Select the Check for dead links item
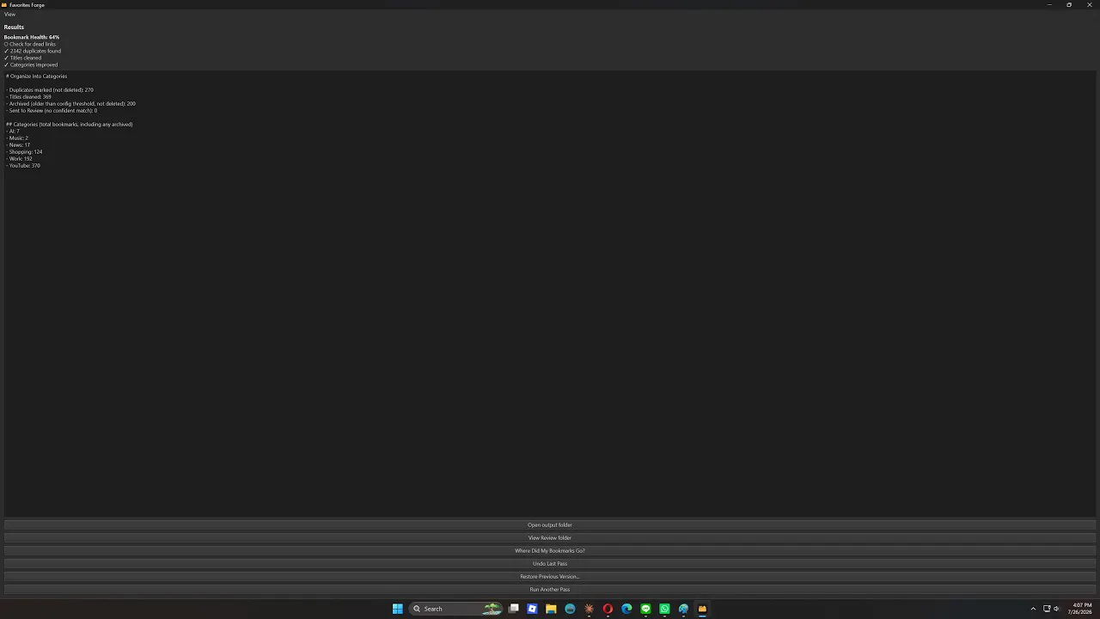Screen dimensions: 1100x619 30,44
